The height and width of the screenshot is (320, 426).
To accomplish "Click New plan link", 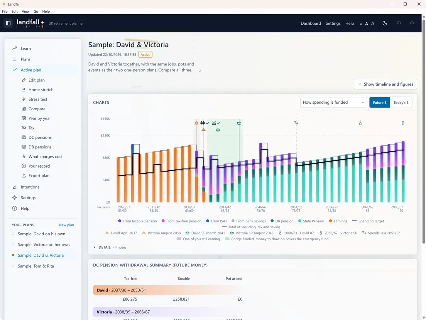I will click(66, 225).
